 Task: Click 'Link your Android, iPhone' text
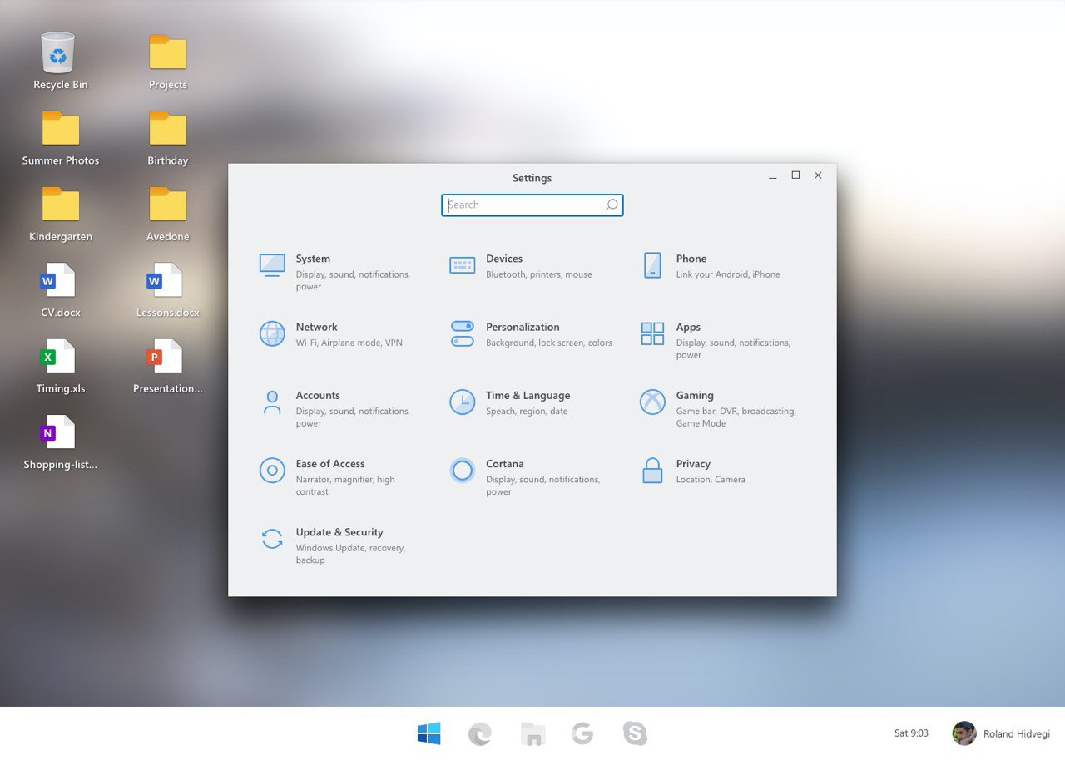click(728, 274)
